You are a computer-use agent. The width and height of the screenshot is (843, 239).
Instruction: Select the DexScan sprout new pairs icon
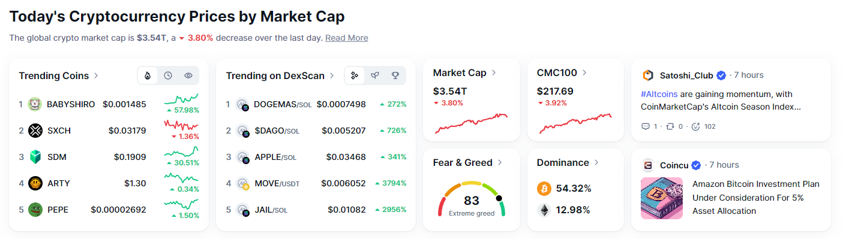(375, 75)
